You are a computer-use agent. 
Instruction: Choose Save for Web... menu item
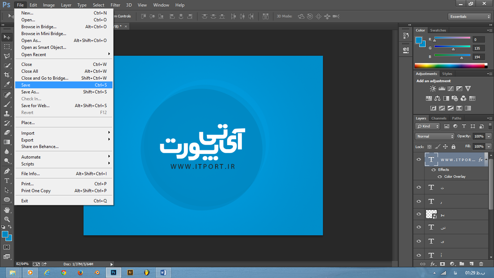[64, 106]
